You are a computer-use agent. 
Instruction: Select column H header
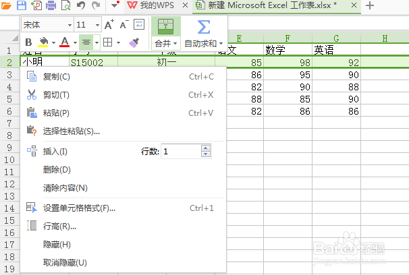point(385,38)
